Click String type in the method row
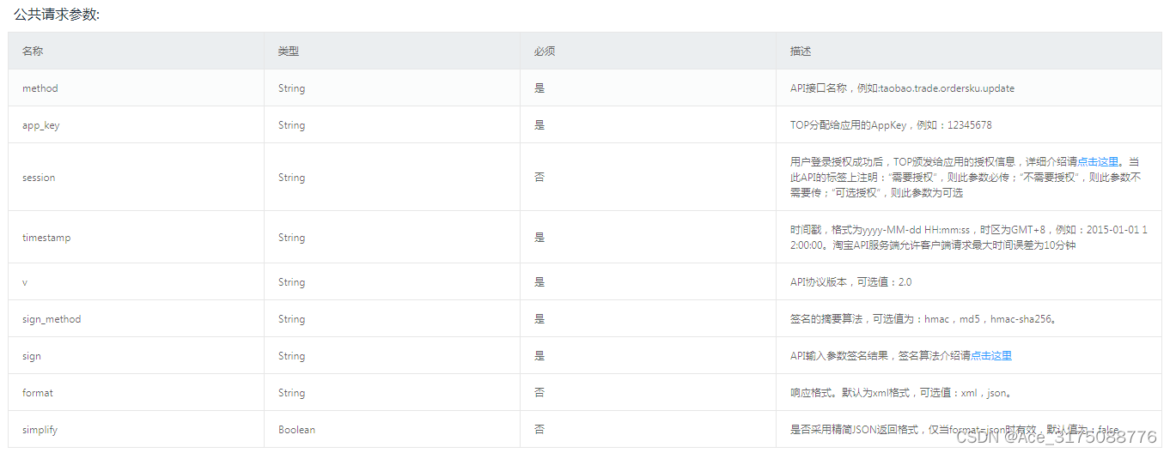Viewport: 1170px width, 453px height. coord(291,88)
